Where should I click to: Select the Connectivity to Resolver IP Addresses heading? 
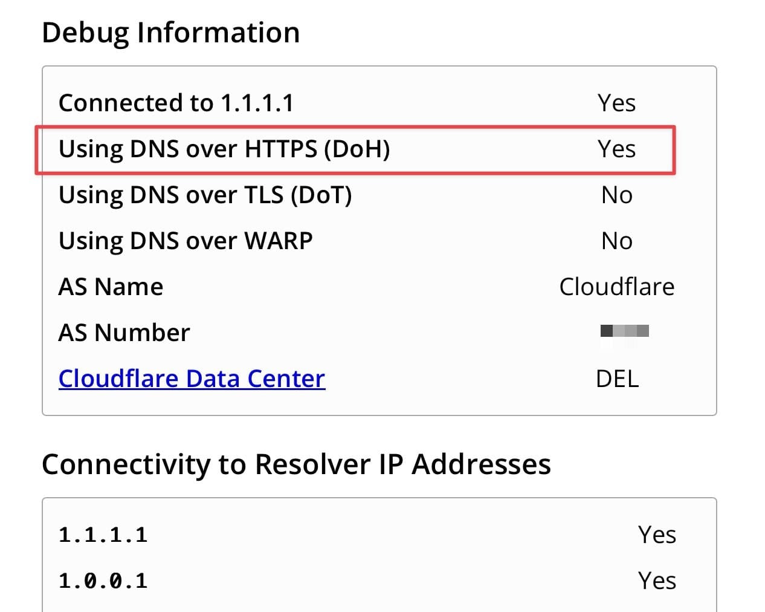pos(296,463)
